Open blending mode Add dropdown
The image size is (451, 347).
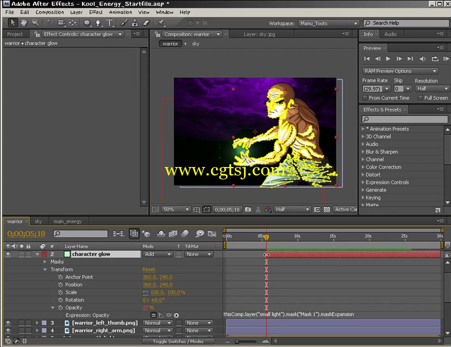pyautogui.click(x=158, y=254)
